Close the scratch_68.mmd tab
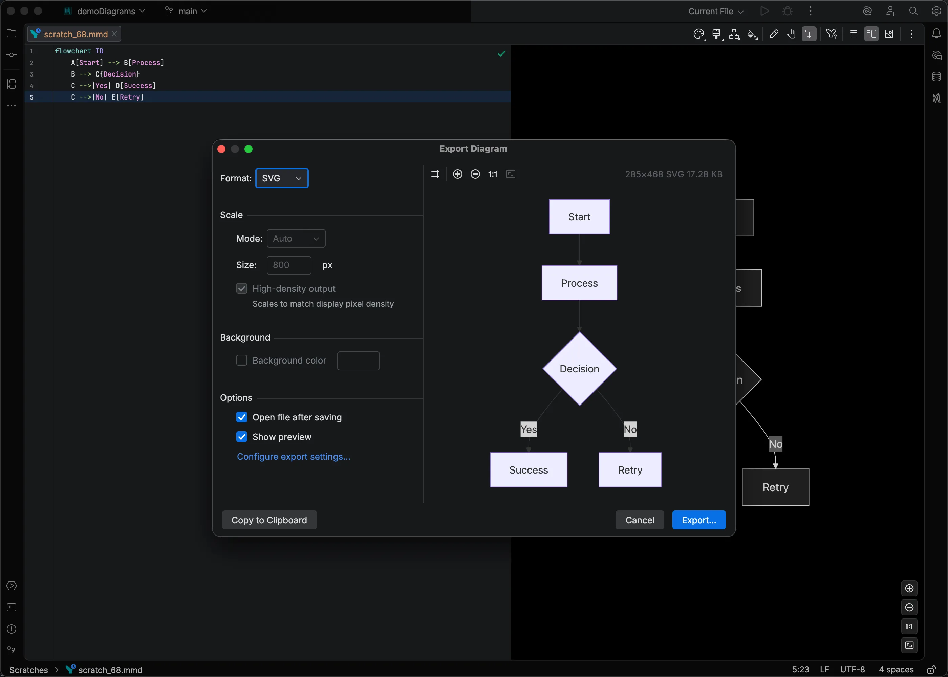 [114, 34]
